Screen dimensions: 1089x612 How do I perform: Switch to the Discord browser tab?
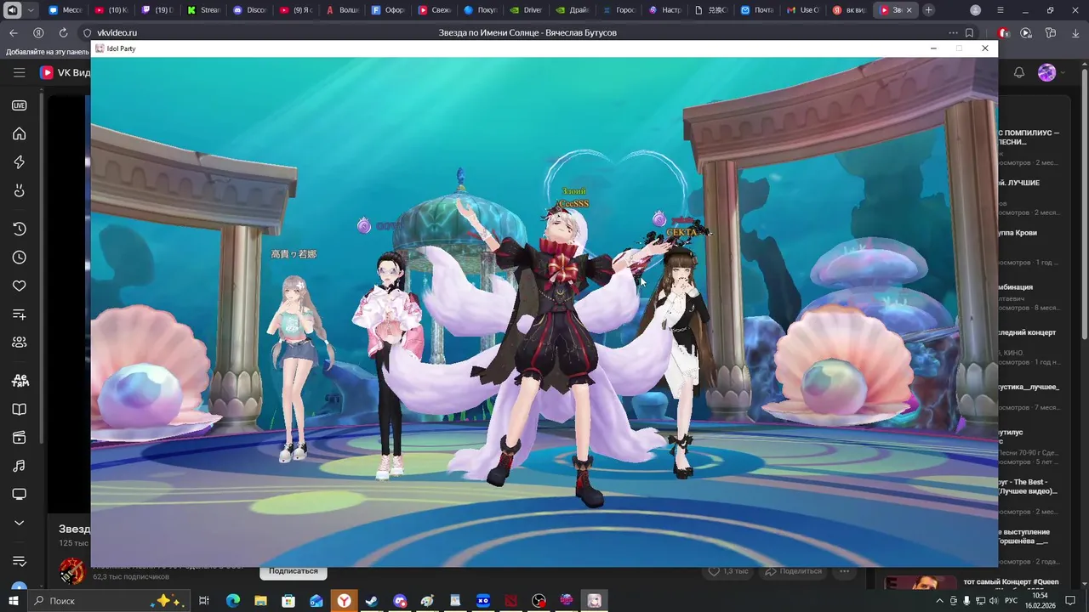tap(248, 10)
